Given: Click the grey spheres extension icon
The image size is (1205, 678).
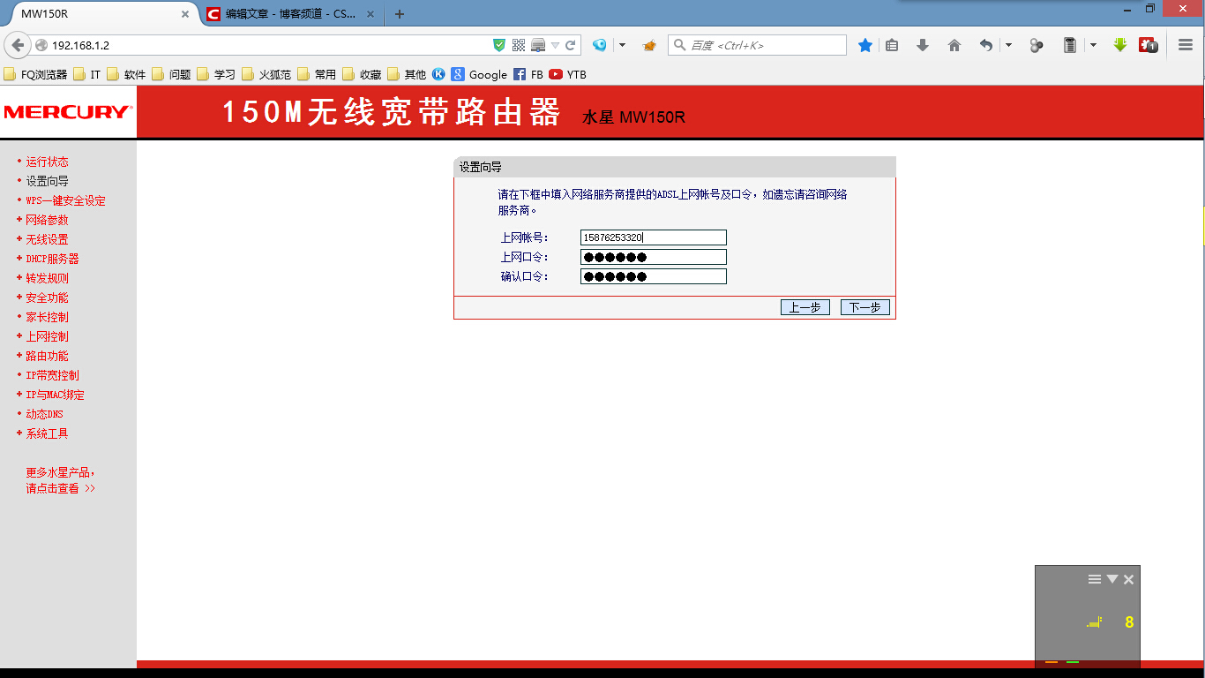Looking at the screenshot, I should pos(1037,45).
